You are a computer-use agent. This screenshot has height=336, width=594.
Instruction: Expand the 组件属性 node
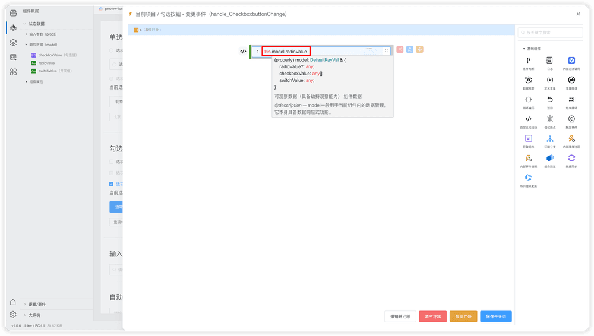(x=26, y=82)
